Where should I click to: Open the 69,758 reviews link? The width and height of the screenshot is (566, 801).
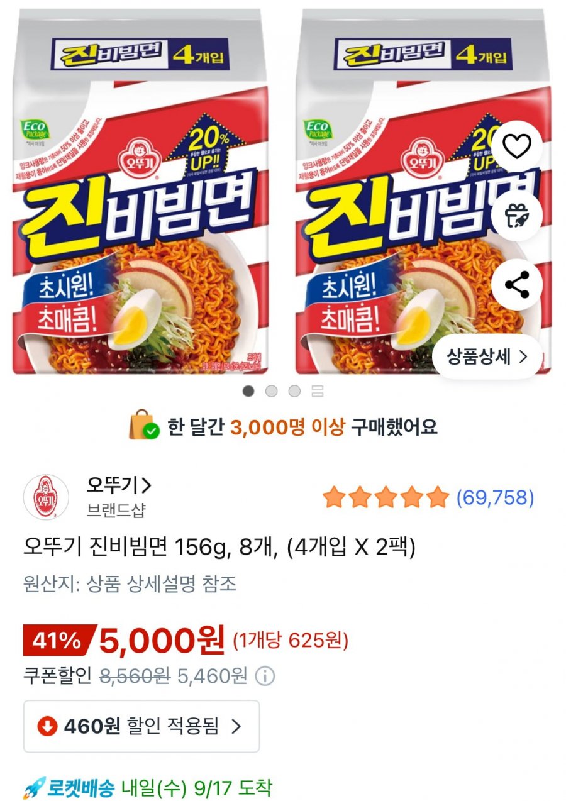(x=495, y=498)
